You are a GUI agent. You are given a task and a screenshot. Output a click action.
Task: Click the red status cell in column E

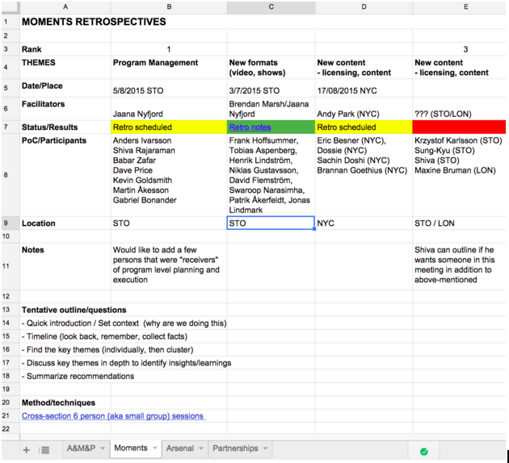pyautogui.click(x=459, y=127)
